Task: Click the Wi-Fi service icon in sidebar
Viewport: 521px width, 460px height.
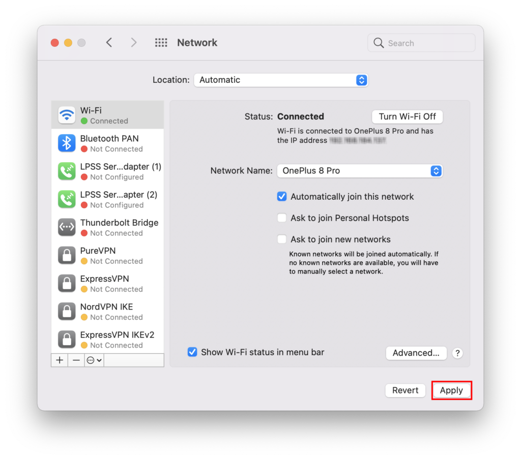Action: [x=67, y=115]
